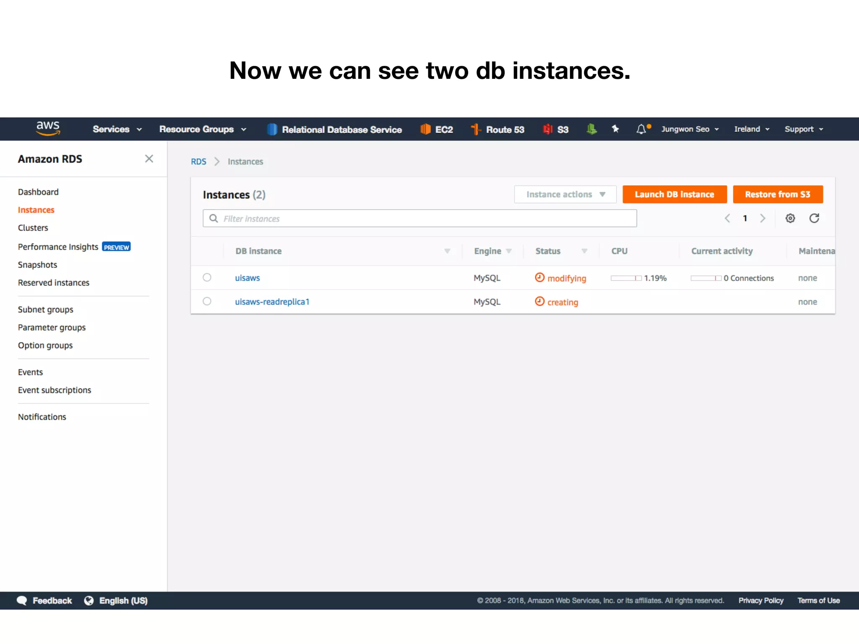Screen dimensions: 859x644
Task: Open table preferences gear icon
Action: 790,218
